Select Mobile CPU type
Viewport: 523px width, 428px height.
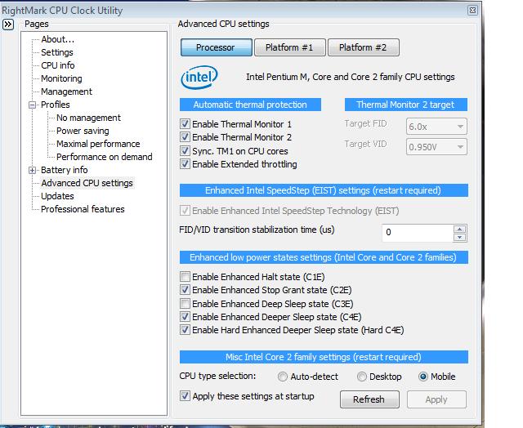tap(423, 377)
